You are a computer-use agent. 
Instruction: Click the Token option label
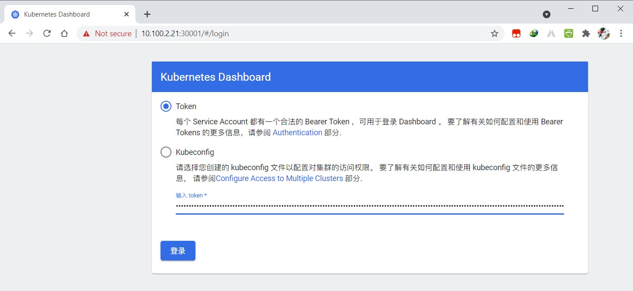point(186,106)
